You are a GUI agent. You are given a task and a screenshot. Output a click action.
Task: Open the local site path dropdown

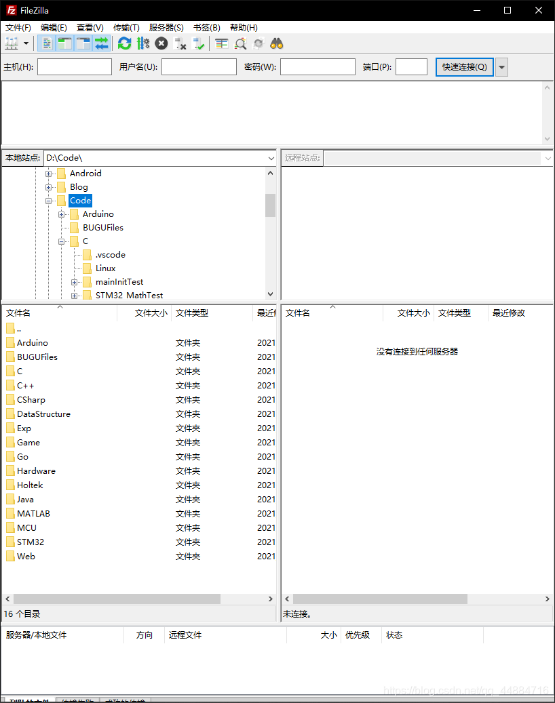[x=271, y=158]
